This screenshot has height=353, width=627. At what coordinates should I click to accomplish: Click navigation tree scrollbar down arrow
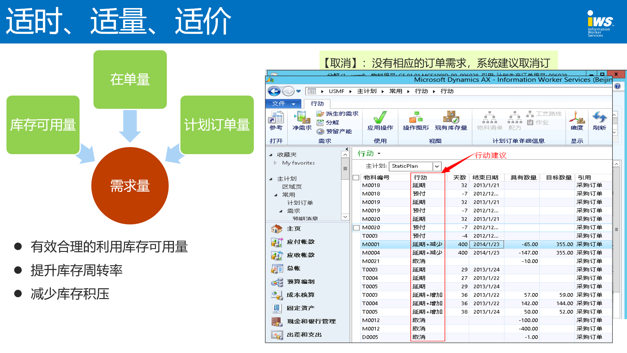point(345,217)
